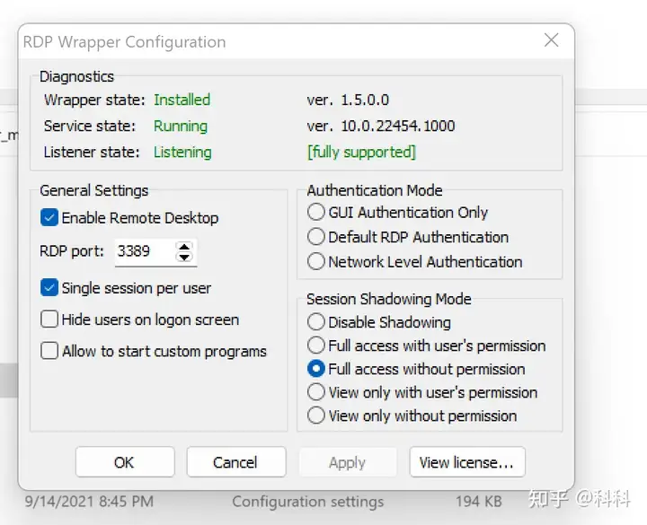The height and width of the screenshot is (525, 647).
Task: Check Allow to start custom programs
Action: pos(49,351)
